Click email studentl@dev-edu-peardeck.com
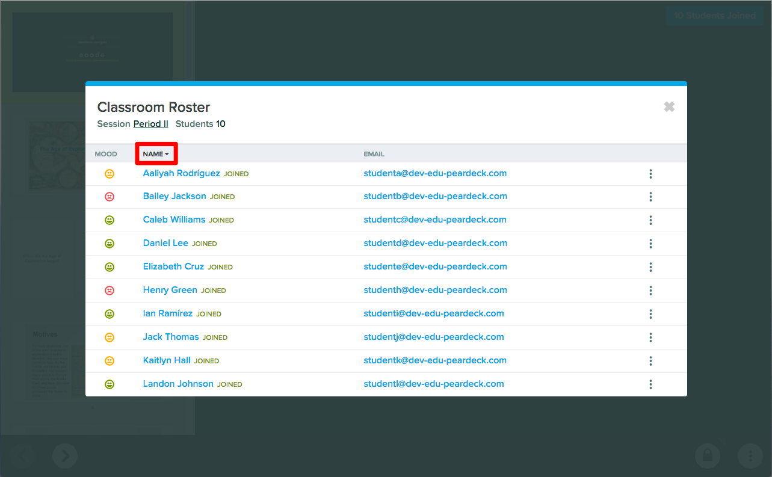This screenshot has width=772, height=477. click(434, 384)
